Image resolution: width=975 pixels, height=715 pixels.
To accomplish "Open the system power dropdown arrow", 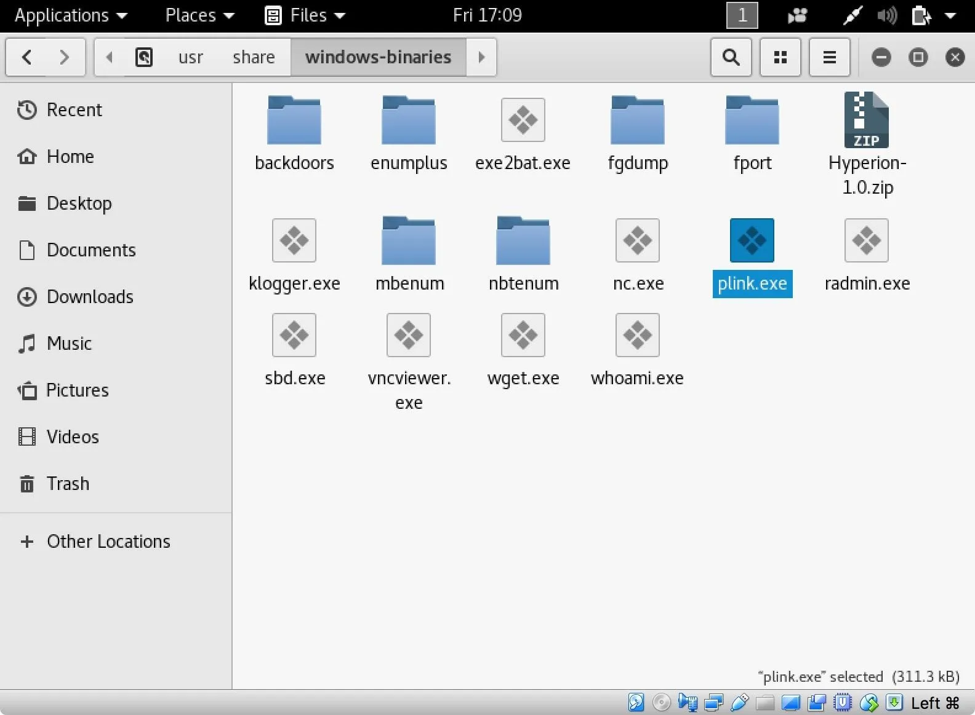I will coord(950,16).
